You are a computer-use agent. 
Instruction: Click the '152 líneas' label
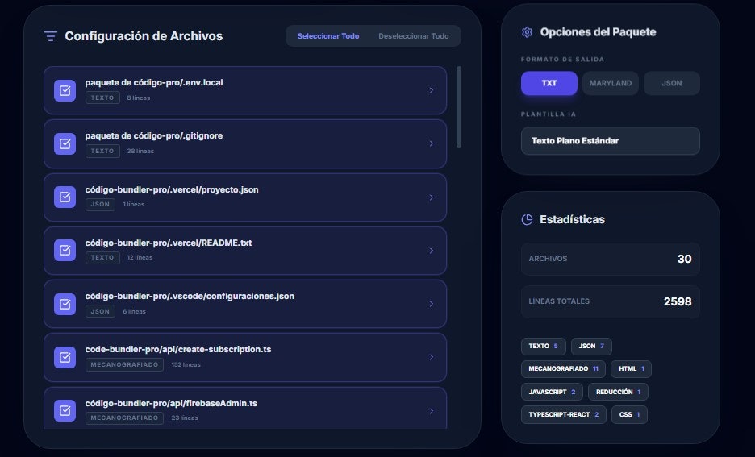pos(186,364)
